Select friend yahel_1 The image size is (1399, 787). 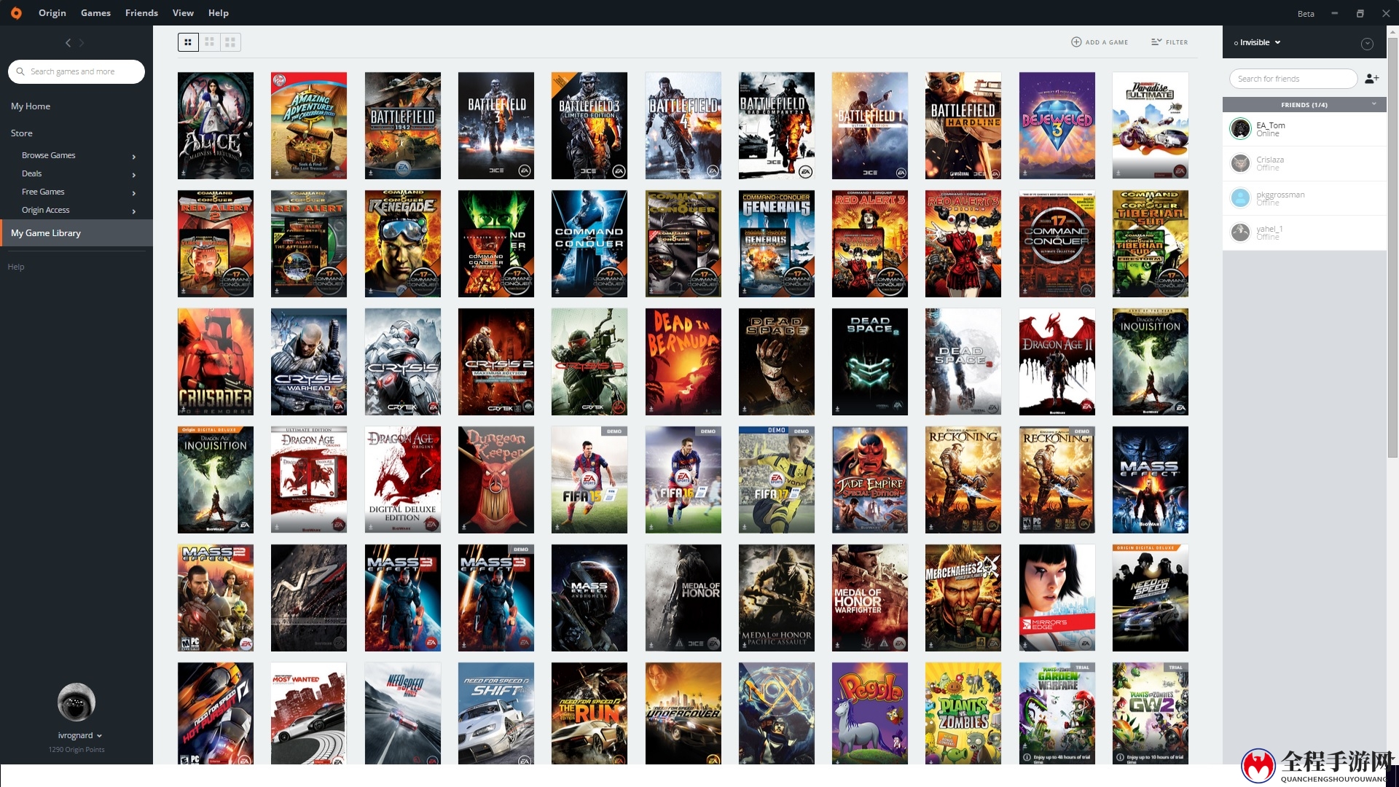(1304, 232)
